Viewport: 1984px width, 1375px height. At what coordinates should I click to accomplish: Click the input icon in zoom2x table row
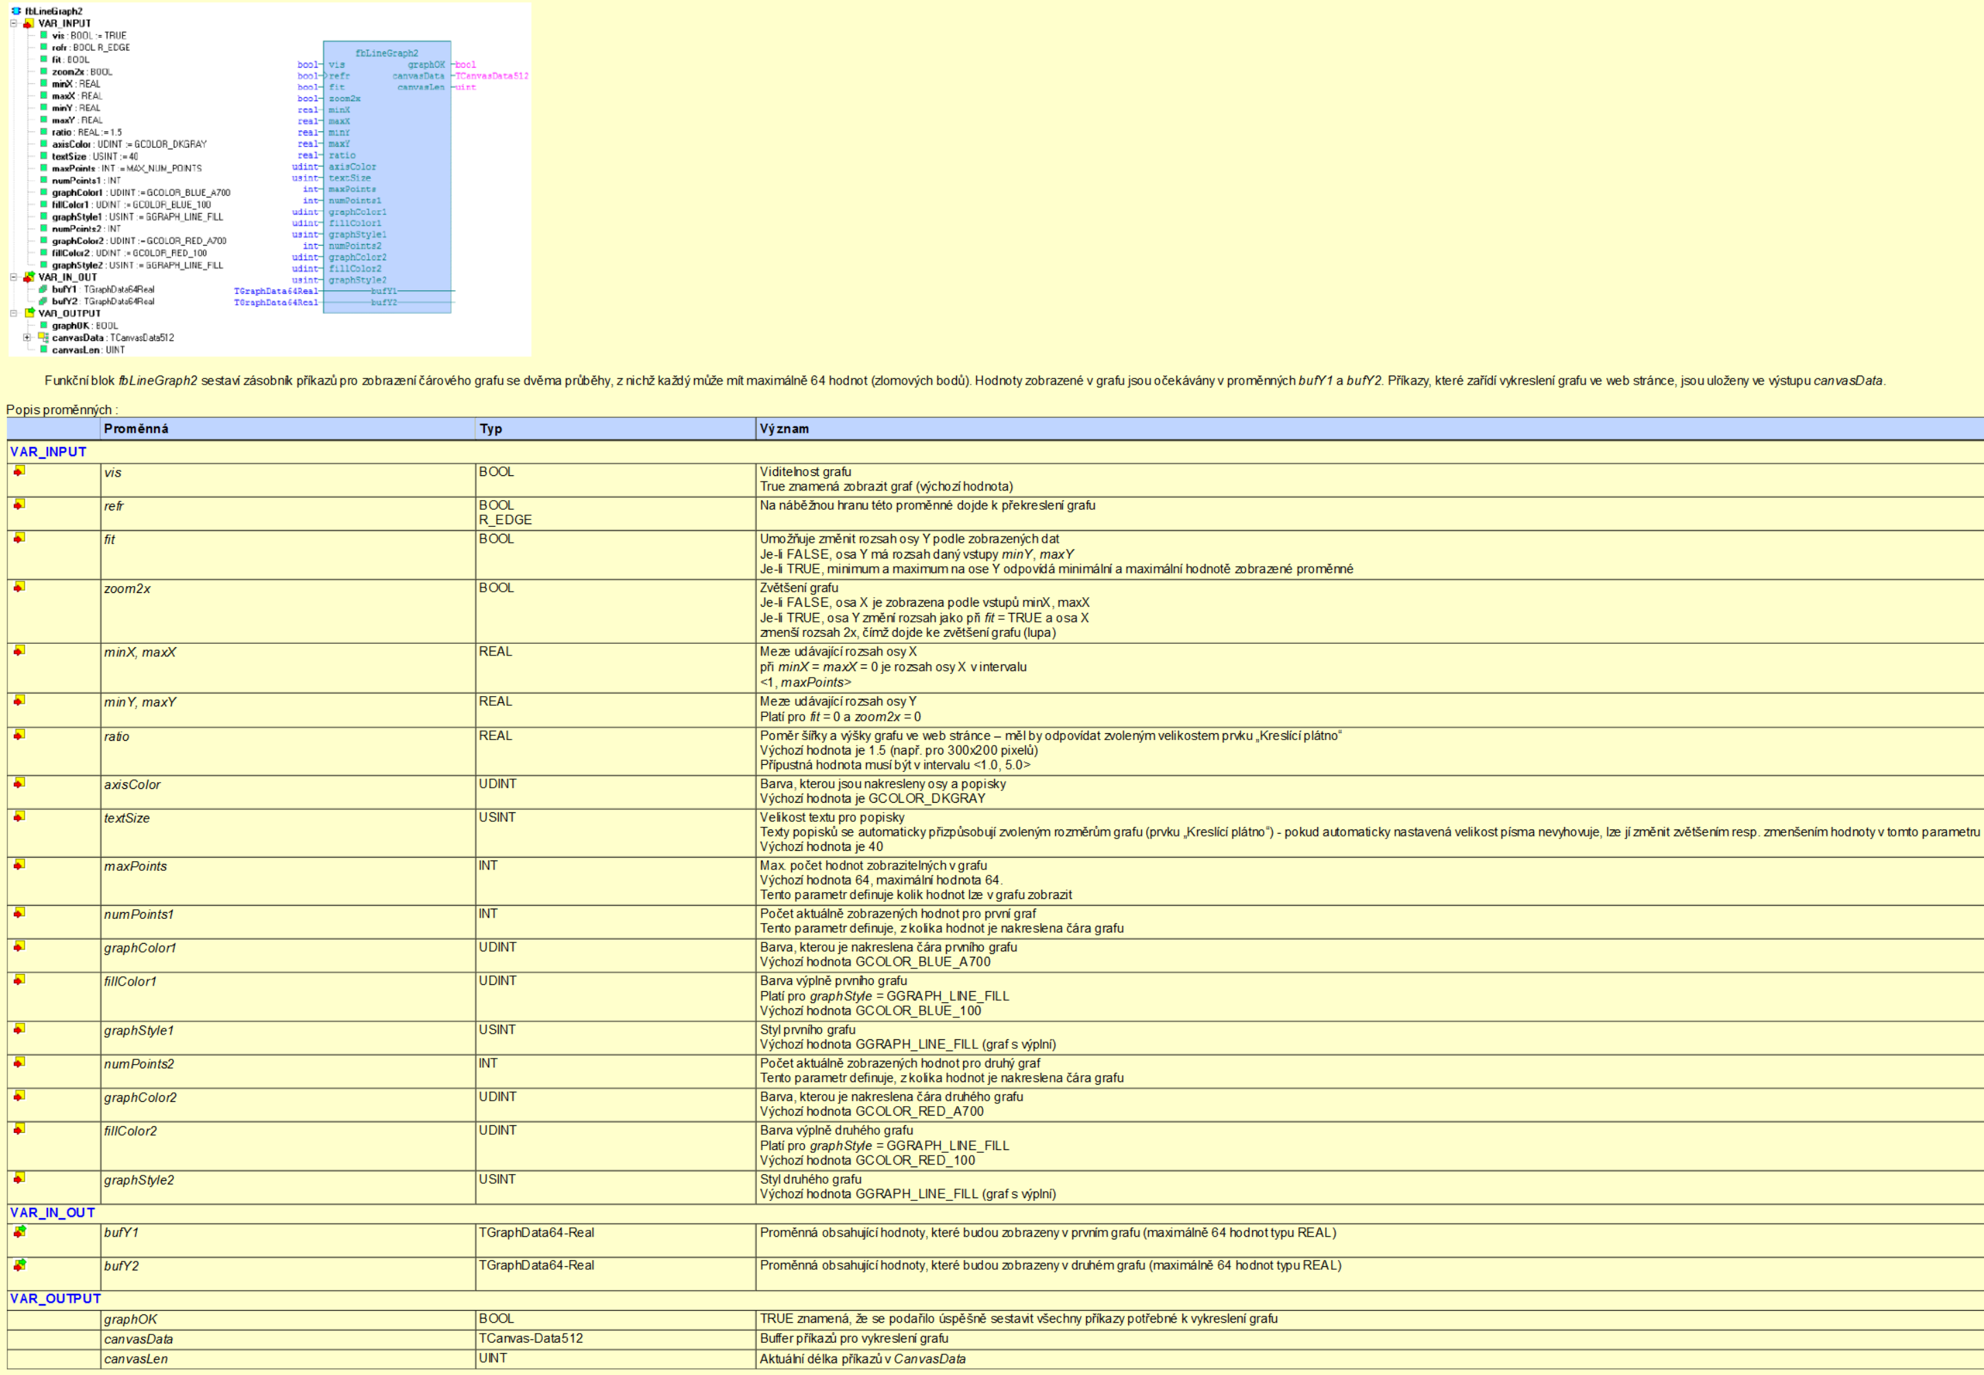pos(19,587)
